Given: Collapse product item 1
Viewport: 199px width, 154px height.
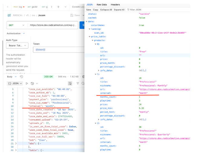Looking at the screenshot, I should coord(96,74).
